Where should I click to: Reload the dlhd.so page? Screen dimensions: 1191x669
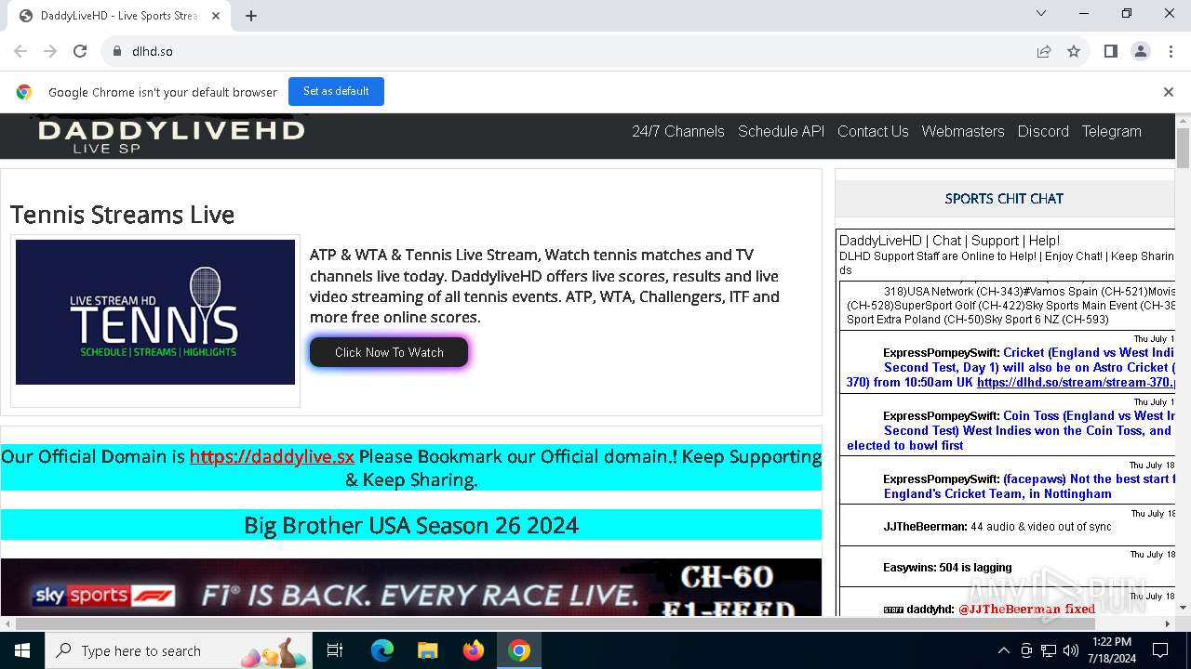80,52
